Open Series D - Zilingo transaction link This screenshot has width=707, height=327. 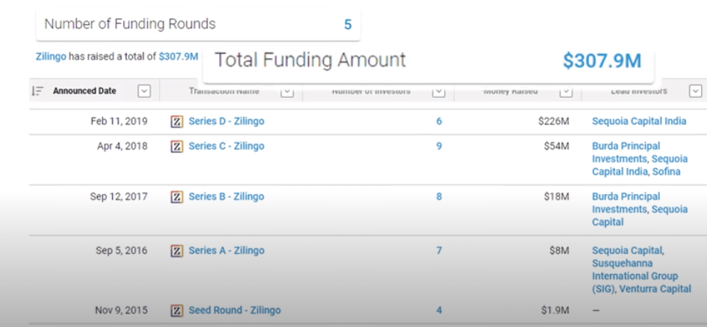point(226,122)
